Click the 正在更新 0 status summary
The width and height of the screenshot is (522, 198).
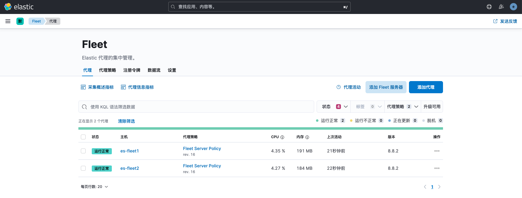pos(403,121)
